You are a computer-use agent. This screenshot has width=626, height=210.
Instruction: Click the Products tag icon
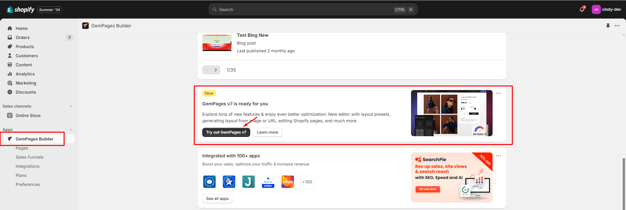10,46
